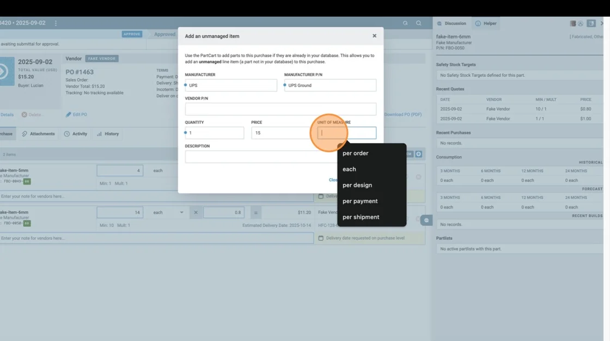This screenshot has width=610, height=341.
Task: Open the Discussion panel tab
Action: click(452, 23)
